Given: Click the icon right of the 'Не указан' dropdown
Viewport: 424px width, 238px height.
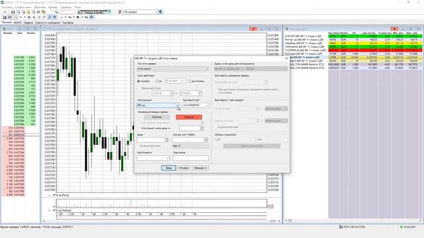Looking at the screenshot, I should pos(161,12).
